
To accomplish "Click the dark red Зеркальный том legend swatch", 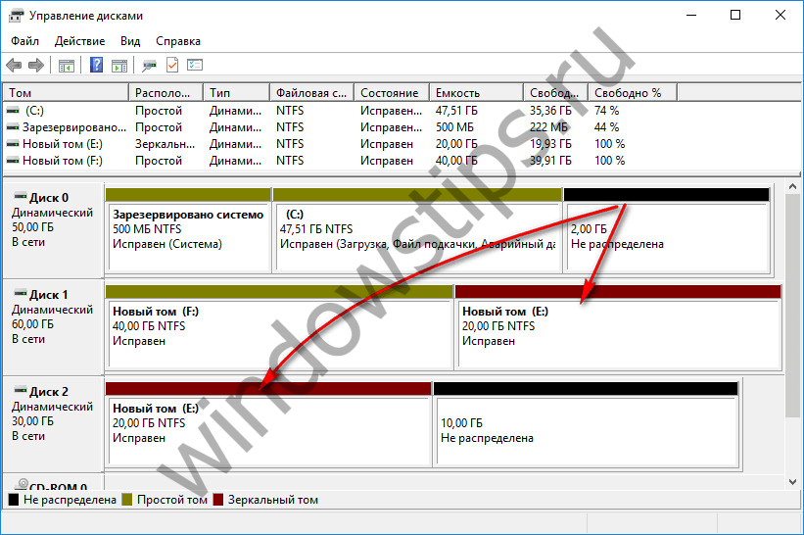I will pos(217,500).
